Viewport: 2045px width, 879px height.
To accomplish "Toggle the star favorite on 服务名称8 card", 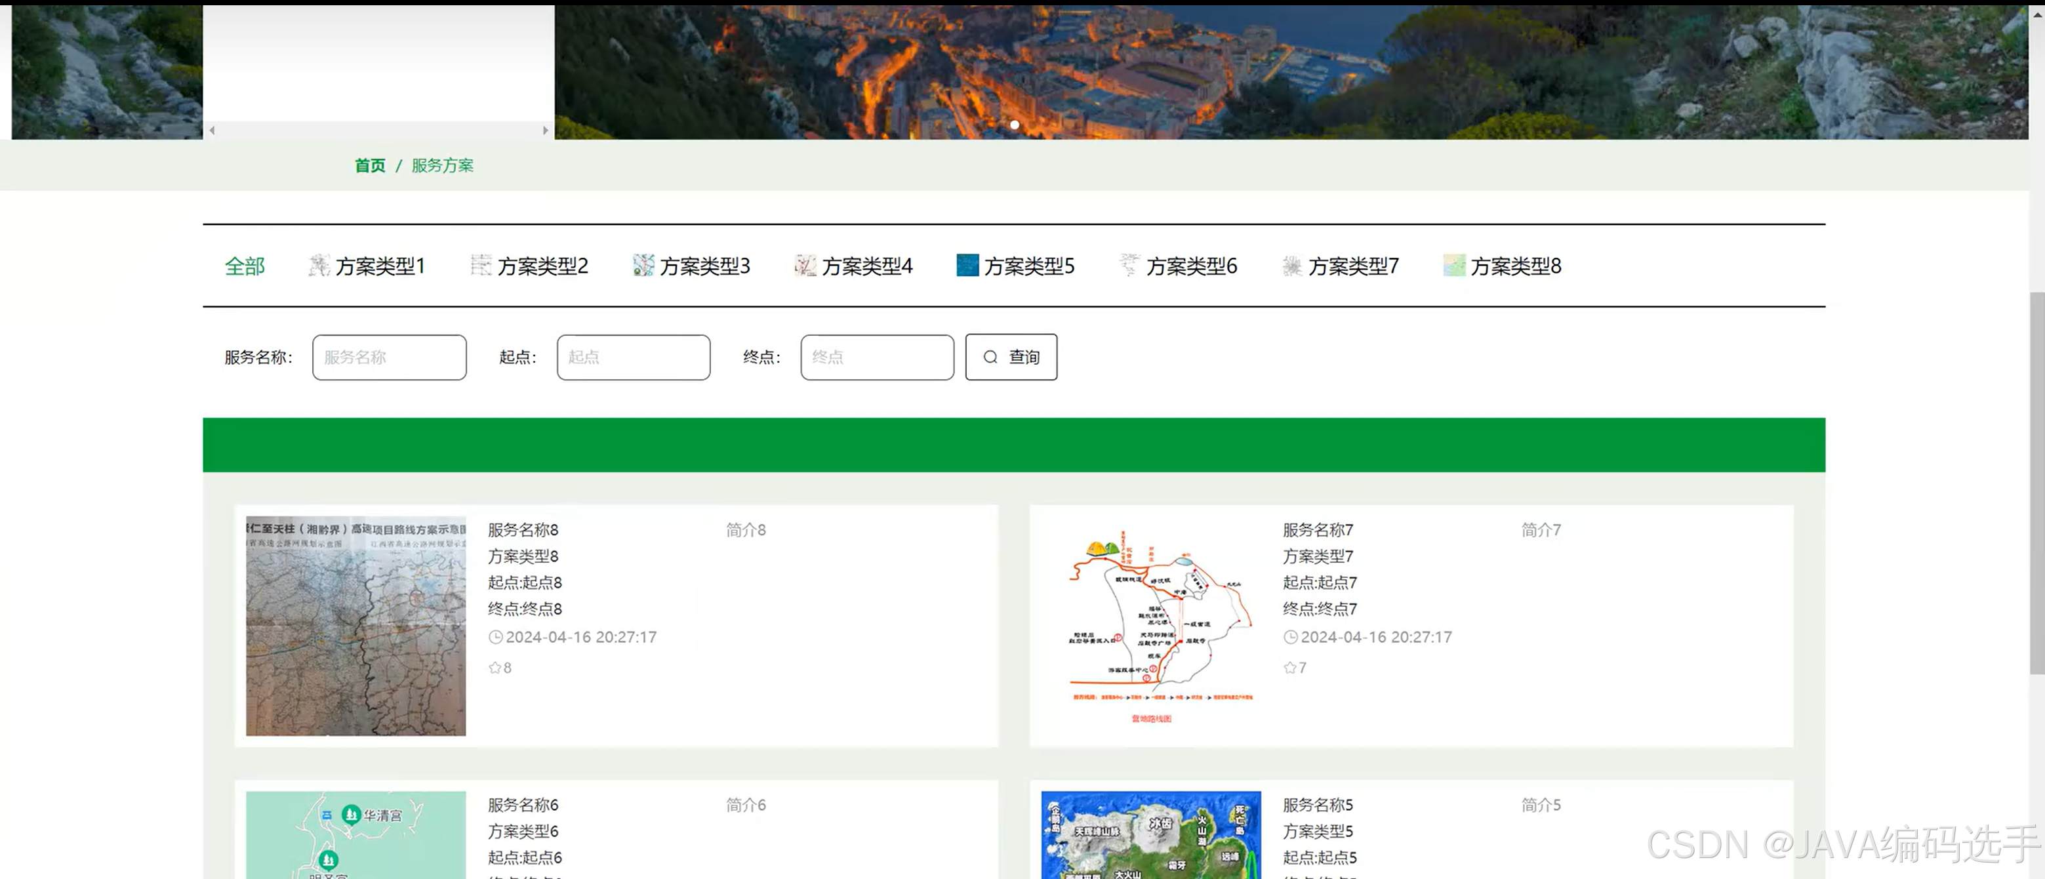I will coord(494,667).
